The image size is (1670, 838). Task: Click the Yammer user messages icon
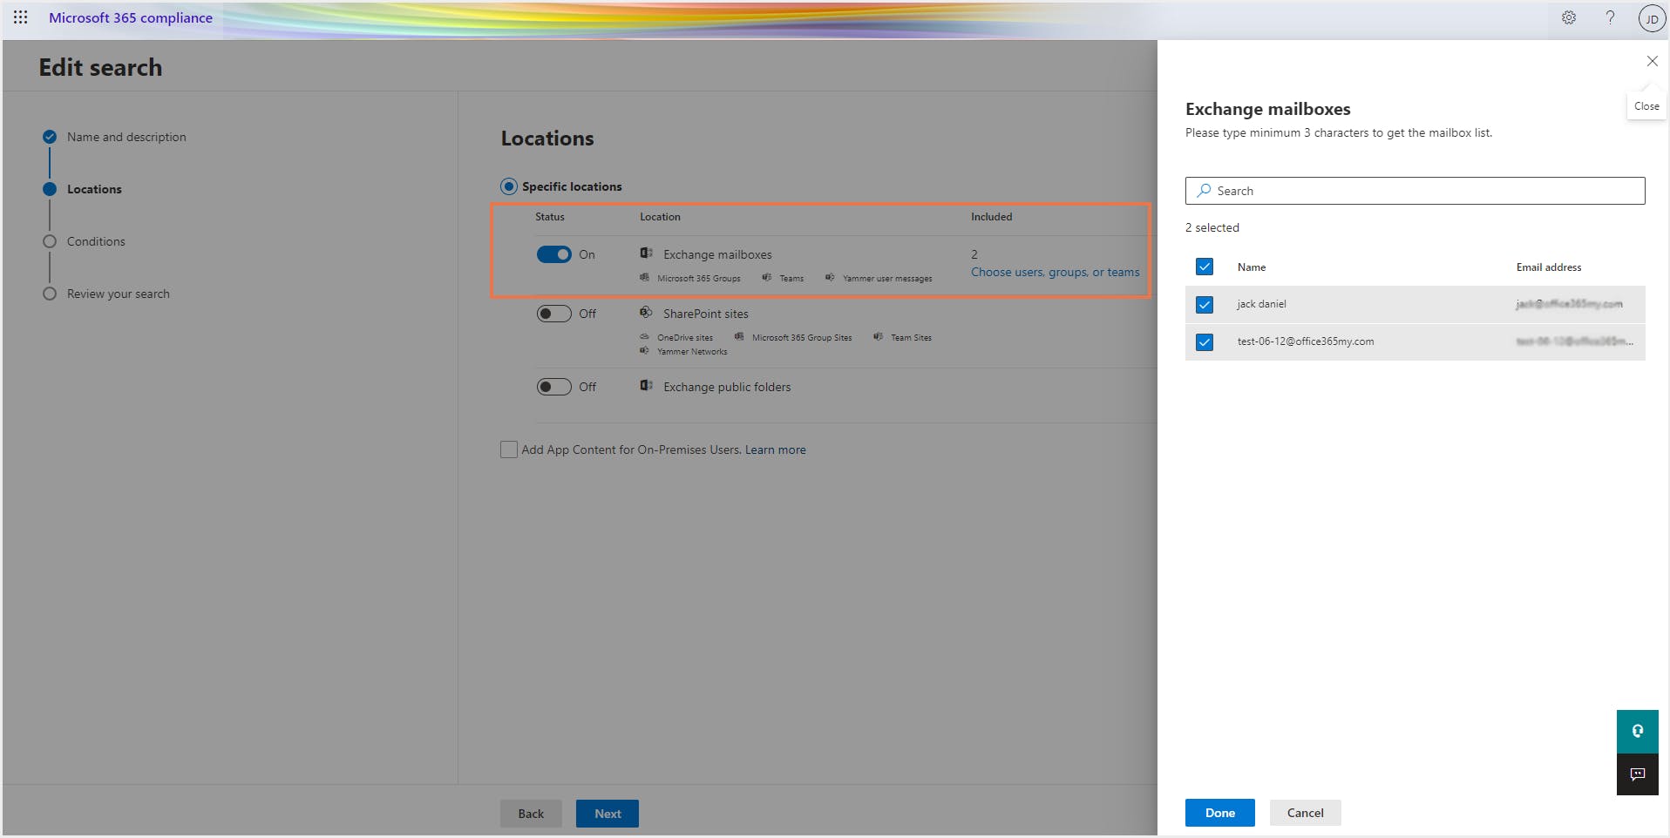coord(830,278)
